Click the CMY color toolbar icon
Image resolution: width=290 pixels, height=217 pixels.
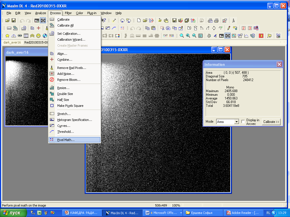pyautogui.click(x=165, y=36)
